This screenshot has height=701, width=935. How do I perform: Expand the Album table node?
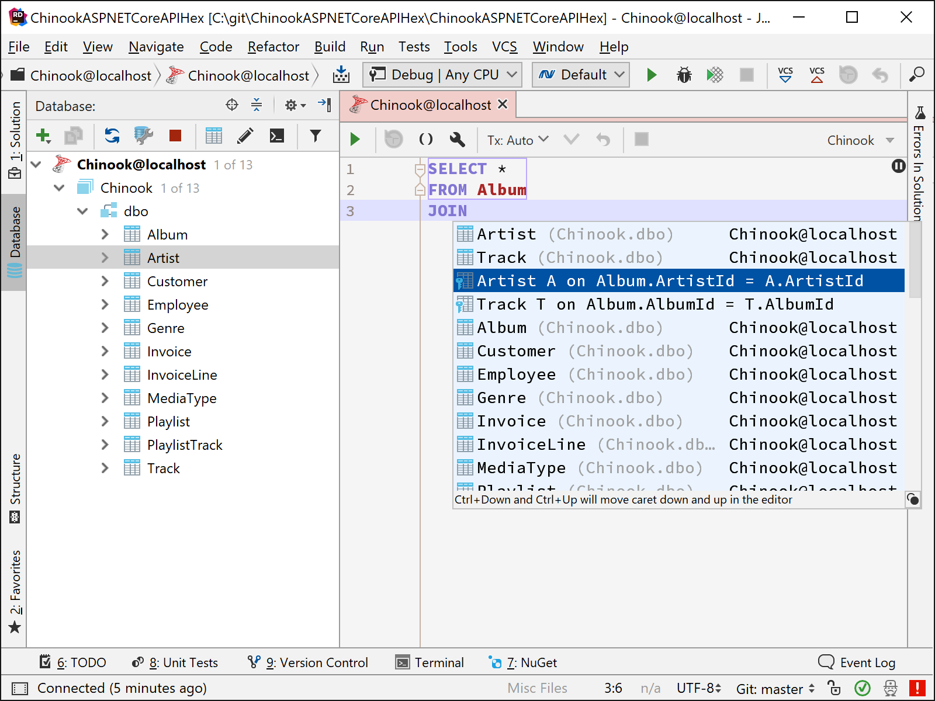click(105, 235)
